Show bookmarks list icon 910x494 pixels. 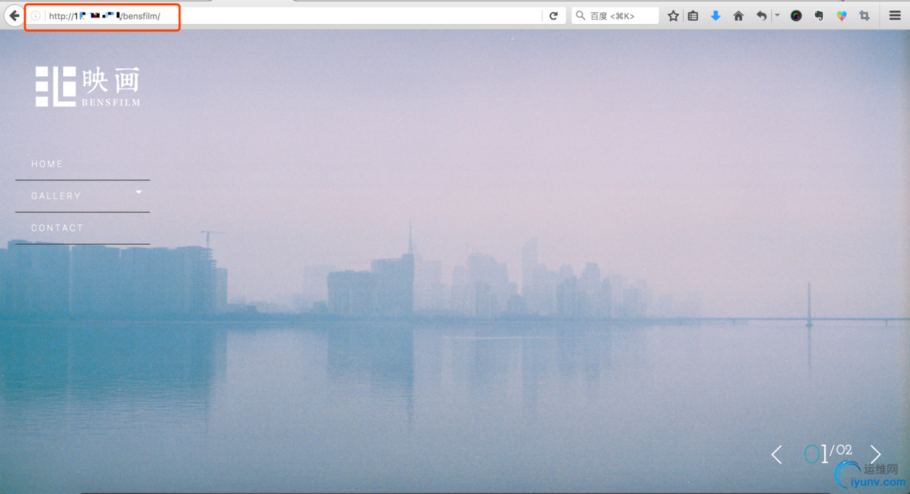pyautogui.click(x=693, y=15)
